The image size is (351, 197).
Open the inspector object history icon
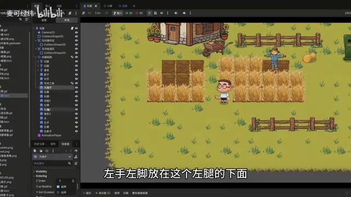[76, 151]
